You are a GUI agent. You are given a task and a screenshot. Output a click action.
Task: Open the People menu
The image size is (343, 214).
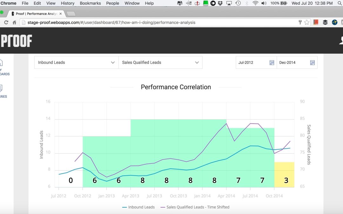click(112, 3)
